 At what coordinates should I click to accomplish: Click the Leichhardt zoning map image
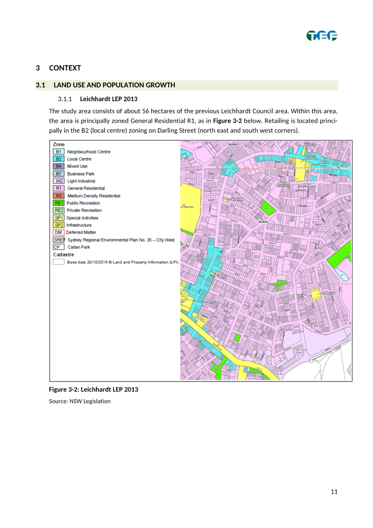(x=266, y=260)
